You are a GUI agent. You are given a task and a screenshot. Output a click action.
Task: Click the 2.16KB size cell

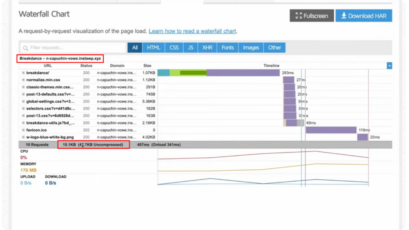click(149, 123)
